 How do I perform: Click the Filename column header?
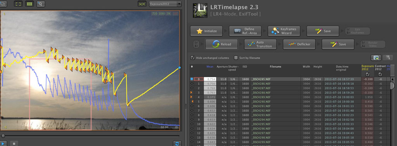(x=276, y=67)
